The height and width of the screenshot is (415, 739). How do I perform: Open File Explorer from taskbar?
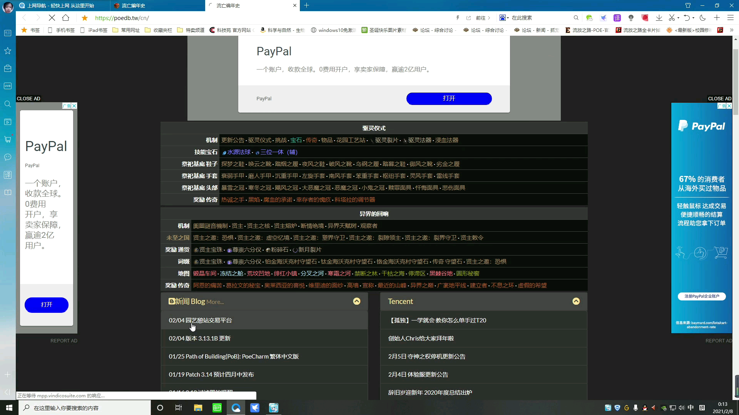point(198,408)
